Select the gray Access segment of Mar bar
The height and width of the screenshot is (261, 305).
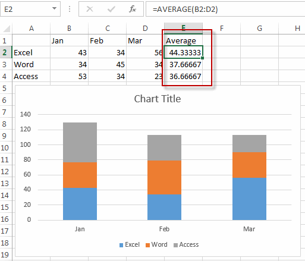pyautogui.click(x=249, y=143)
